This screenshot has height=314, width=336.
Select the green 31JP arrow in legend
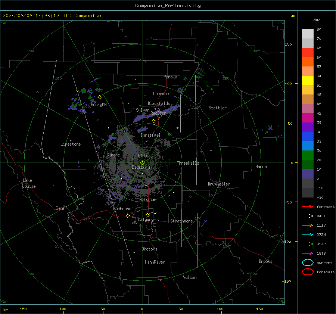point(308,244)
